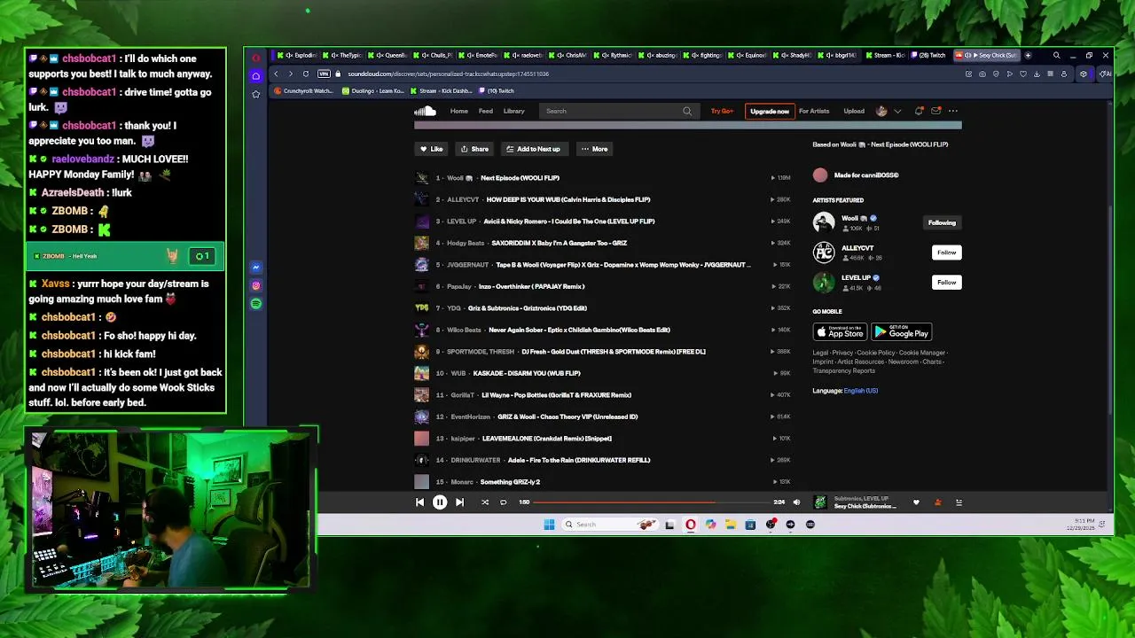Click Get it on Google Play badge
Image resolution: width=1135 pixels, height=638 pixels.
click(x=902, y=332)
